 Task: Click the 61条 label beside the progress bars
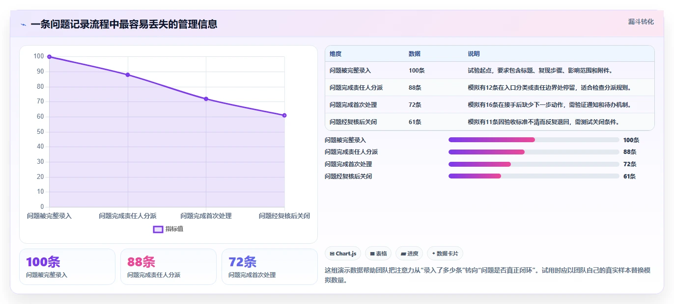[x=629, y=177]
